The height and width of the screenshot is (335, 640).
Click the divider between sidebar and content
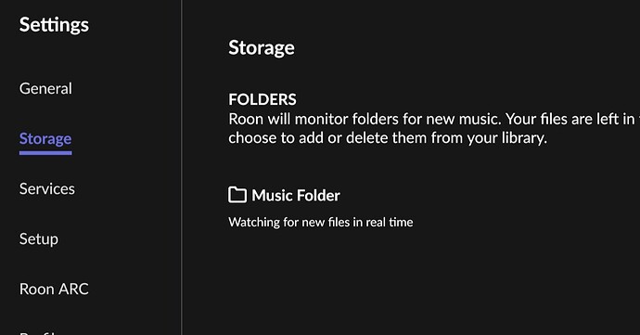[x=182, y=167]
